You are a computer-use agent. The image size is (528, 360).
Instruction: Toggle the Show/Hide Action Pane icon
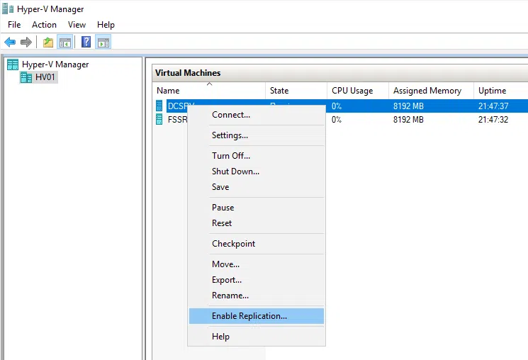pyautogui.click(x=103, y=42)
